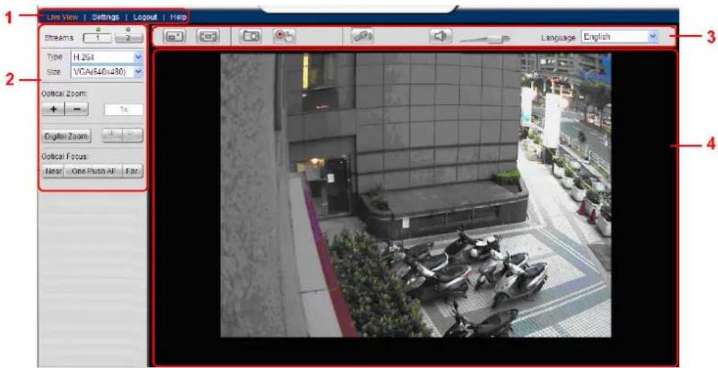The height and width of the screenshot is (368, 718).
Task: Click the optical zoom in plus button
Action: tap(53, 110)
